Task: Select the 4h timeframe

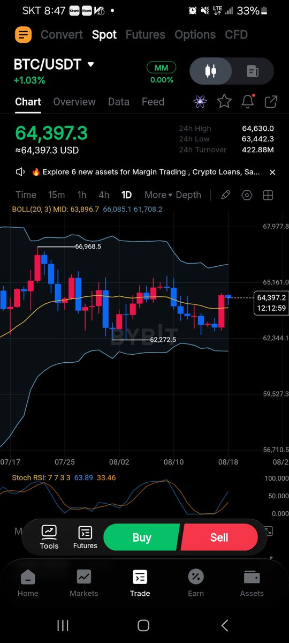Action: 104,195
